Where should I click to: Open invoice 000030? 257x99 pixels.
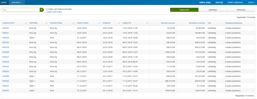6,42
